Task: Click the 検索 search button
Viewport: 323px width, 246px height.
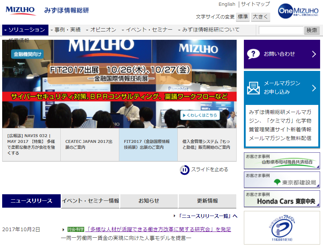Action: point(312,30)
